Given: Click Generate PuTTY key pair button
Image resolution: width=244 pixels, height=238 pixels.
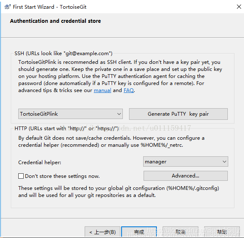Looking at the screenshot, I should point(178,114).
